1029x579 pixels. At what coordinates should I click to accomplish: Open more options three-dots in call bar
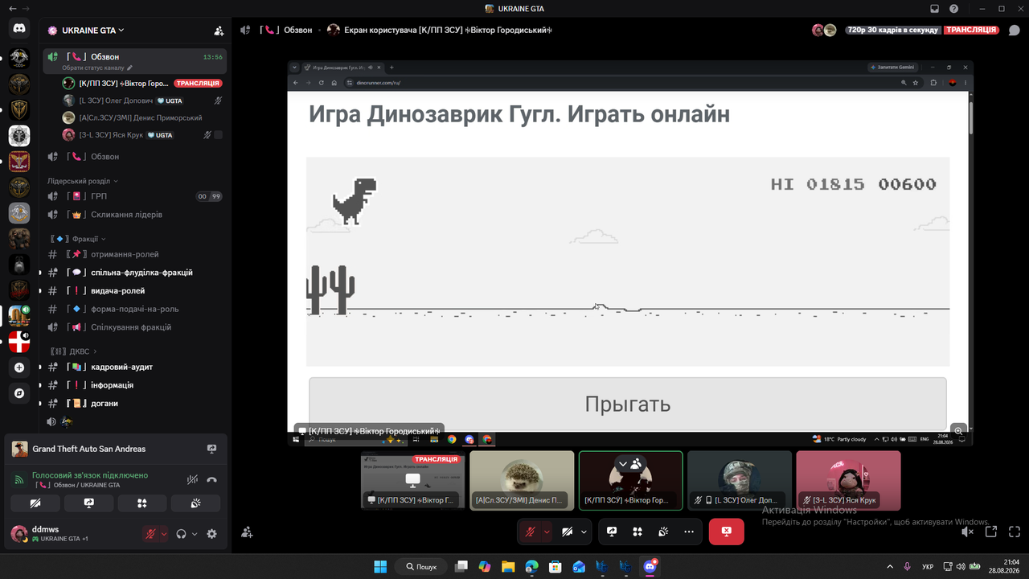coord(689,532)
